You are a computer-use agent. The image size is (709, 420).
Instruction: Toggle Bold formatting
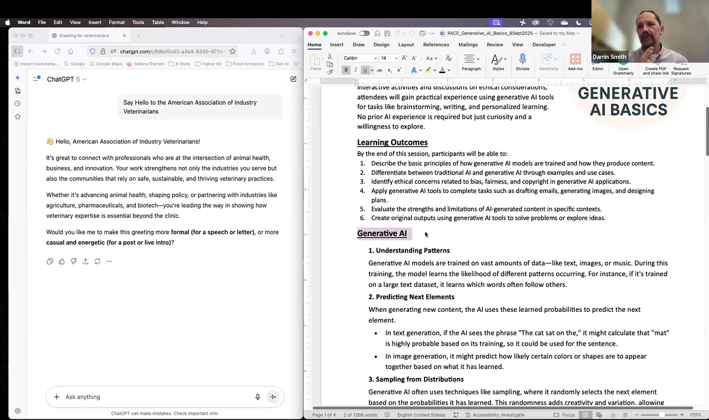coord(346,70)
